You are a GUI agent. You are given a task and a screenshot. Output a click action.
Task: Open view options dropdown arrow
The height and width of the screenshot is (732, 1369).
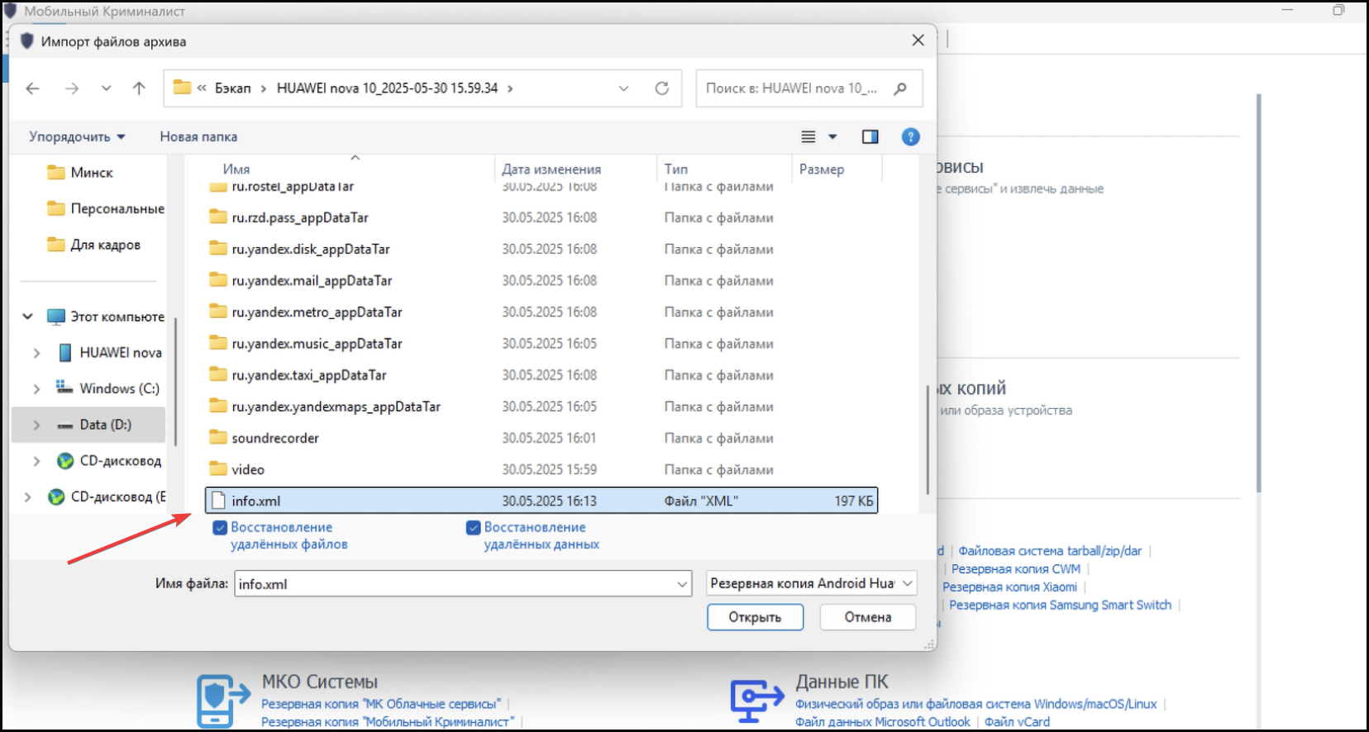pos(832,137)
